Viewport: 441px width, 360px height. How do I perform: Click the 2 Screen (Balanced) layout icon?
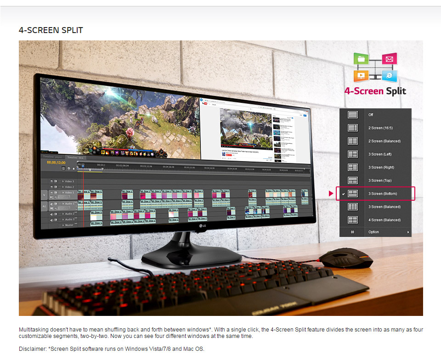point(353,141)
